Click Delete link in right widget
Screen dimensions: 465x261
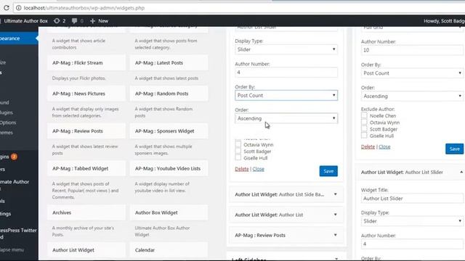[368, 146]
